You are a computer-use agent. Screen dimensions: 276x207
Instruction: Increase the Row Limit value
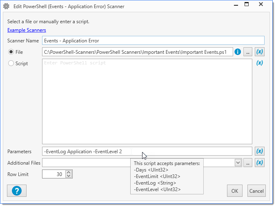coord(69,172)
